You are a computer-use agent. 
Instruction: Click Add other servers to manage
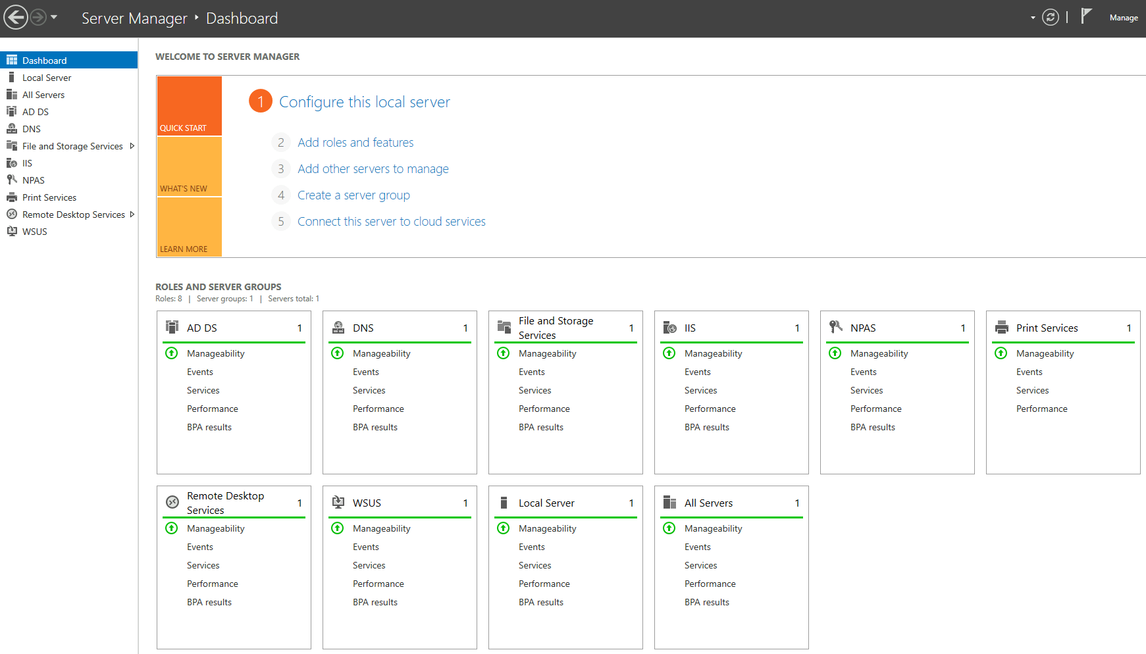click(373, 168)
